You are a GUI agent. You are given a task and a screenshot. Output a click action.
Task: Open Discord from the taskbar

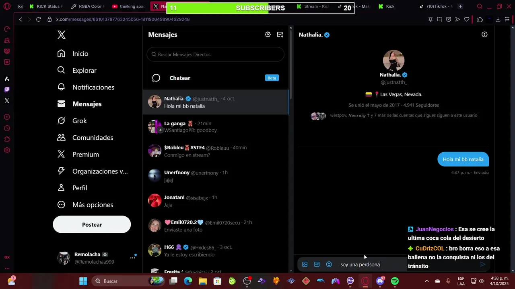[x=380, y=281]
